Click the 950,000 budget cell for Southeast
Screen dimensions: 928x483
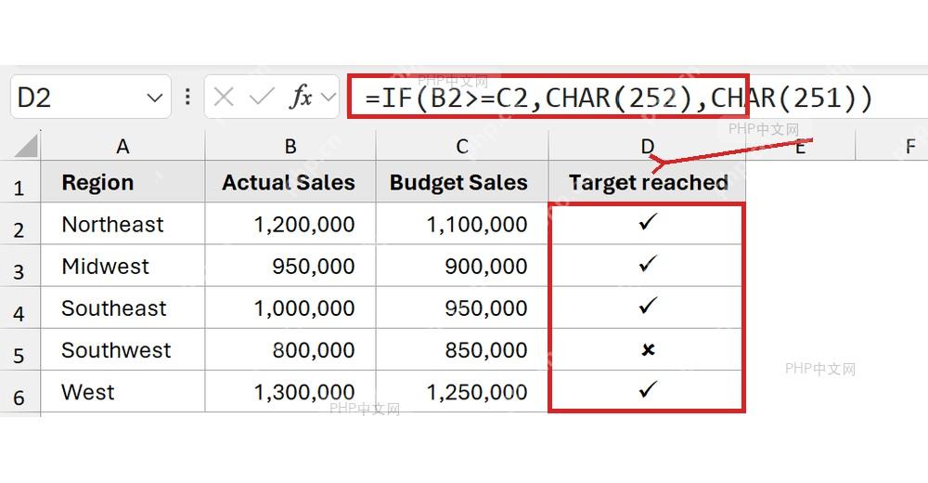coord(462,308)
